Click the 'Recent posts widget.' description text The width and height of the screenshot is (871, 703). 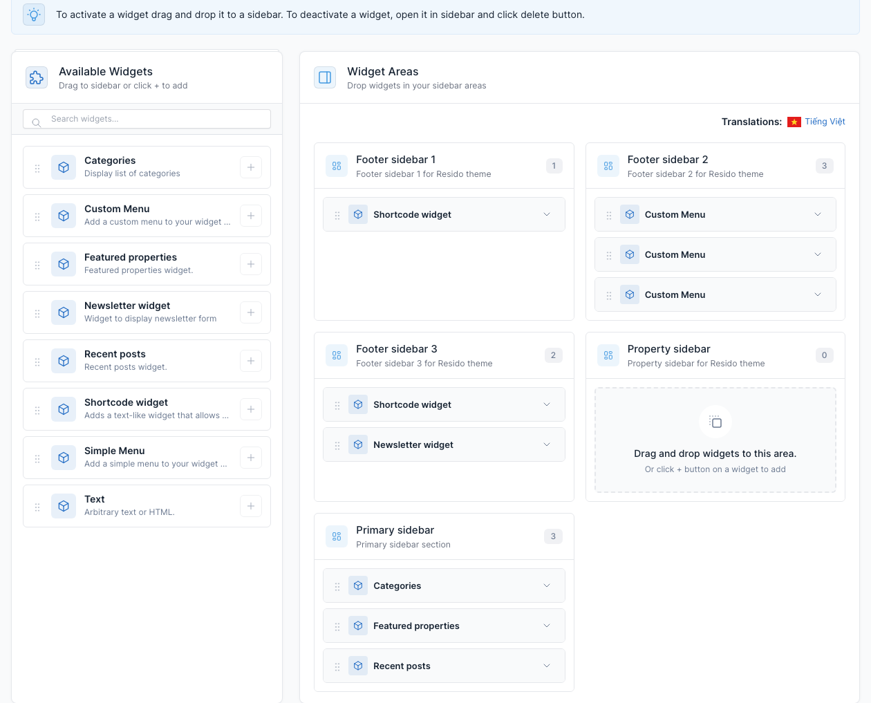click(x=126, y=367)
